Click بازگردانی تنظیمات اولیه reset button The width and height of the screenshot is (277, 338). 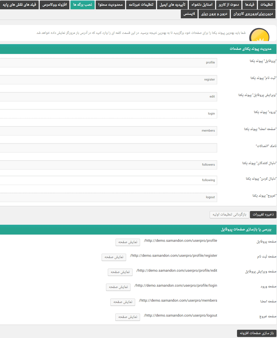coord(229,215)
